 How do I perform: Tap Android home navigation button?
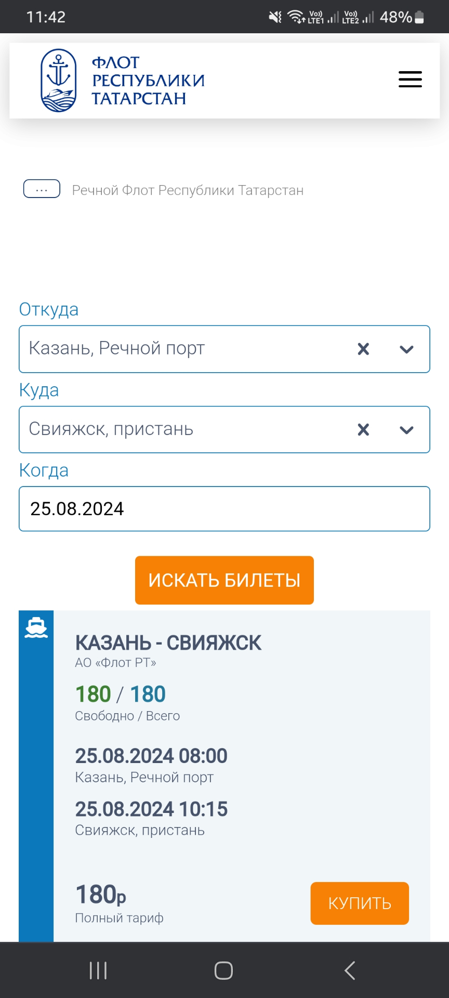(x=223, y=970)
